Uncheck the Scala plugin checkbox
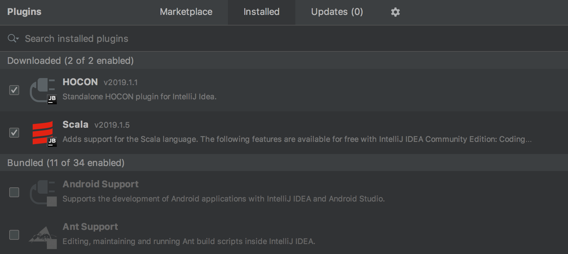The width and height of the screenshot is (568, 254). coord(14,133)
